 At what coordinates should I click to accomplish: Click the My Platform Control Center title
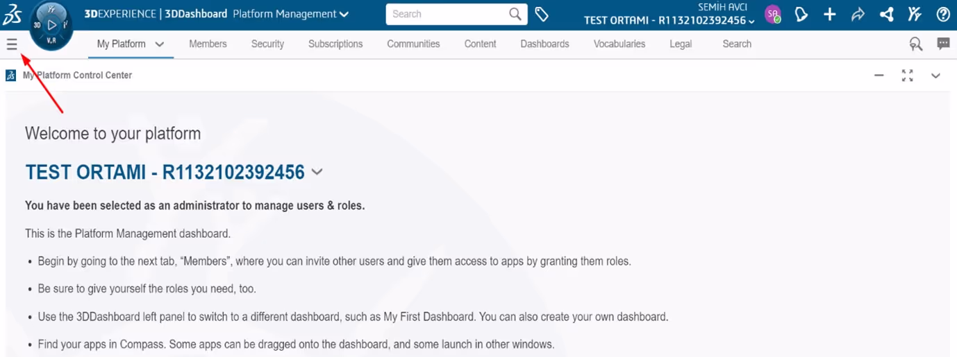(77, 75)
